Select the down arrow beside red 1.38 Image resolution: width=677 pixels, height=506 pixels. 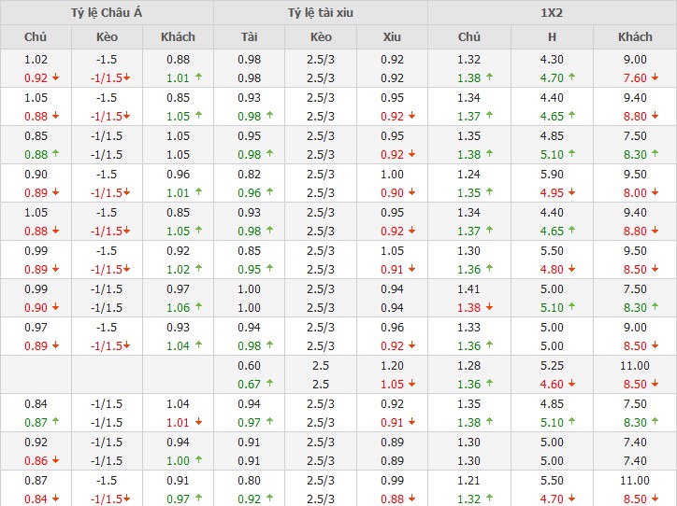coord(489,308)
